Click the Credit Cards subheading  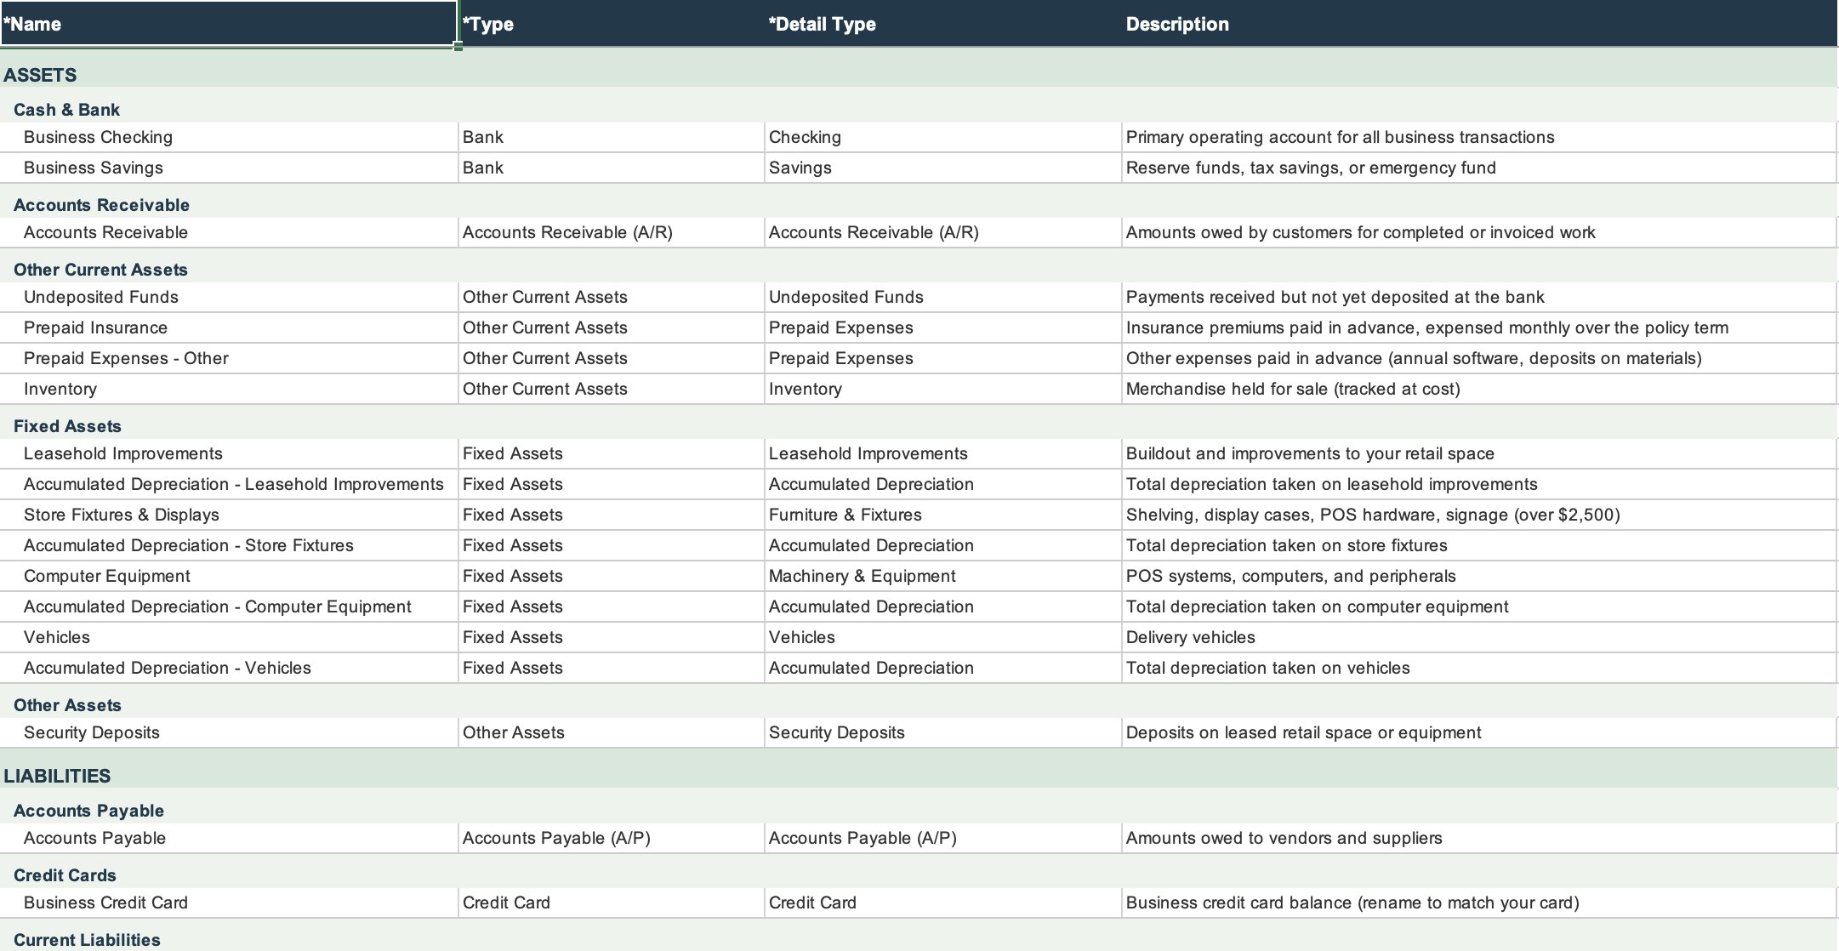pos(65,875)
